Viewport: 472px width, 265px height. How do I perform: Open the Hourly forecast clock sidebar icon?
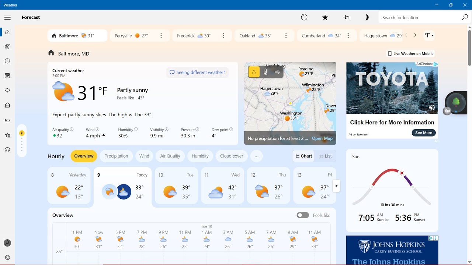(7, 61)
